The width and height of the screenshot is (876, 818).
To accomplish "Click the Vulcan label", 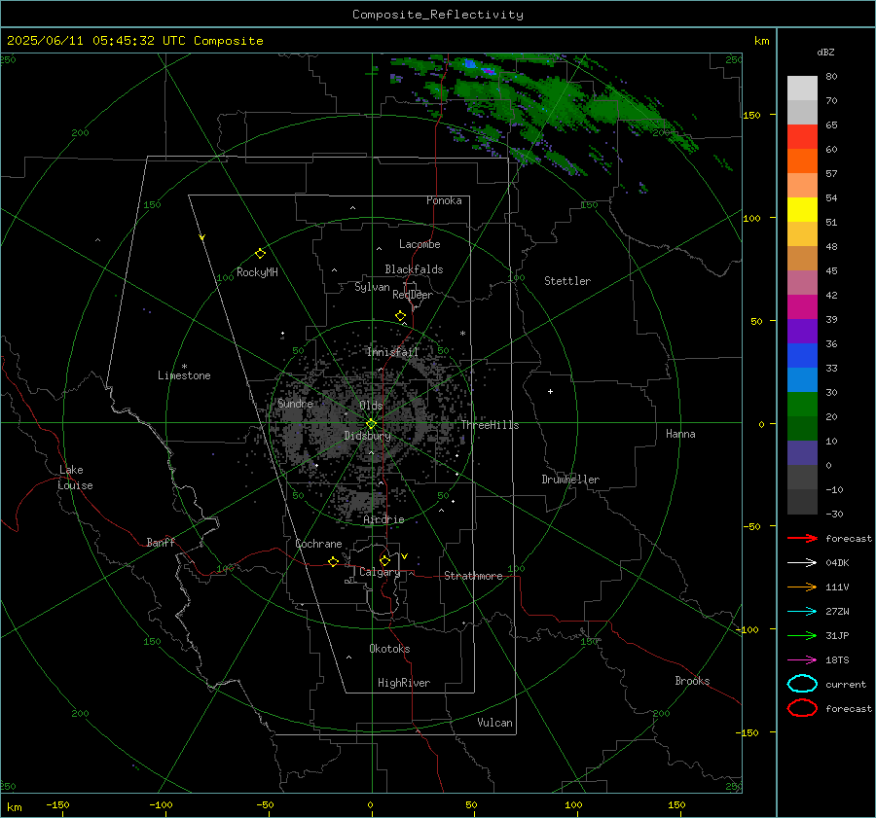I will click(x=494, y=723).
